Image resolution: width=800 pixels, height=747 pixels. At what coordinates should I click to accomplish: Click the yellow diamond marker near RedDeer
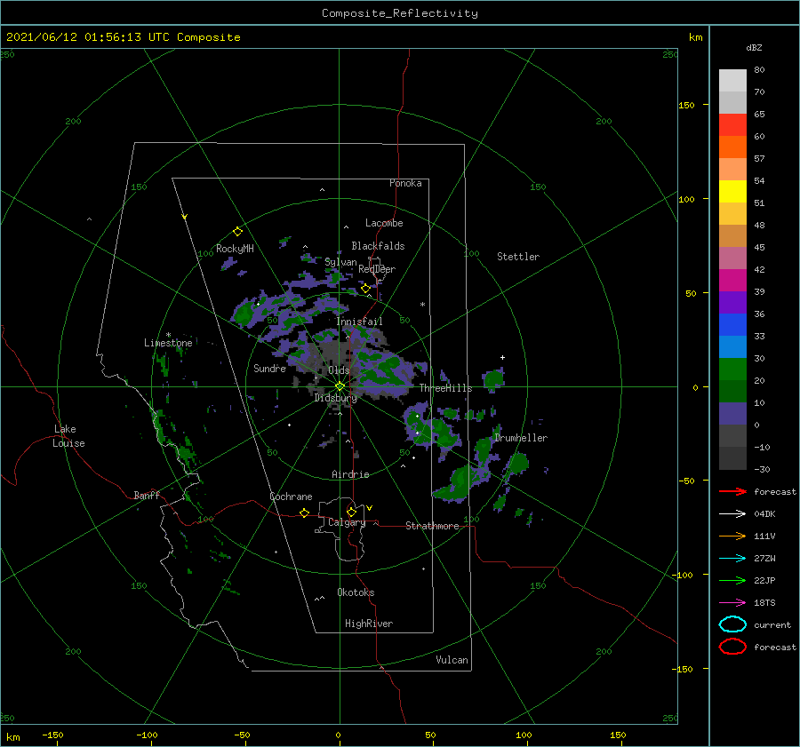pyautogui.click(x=365, y=289)
